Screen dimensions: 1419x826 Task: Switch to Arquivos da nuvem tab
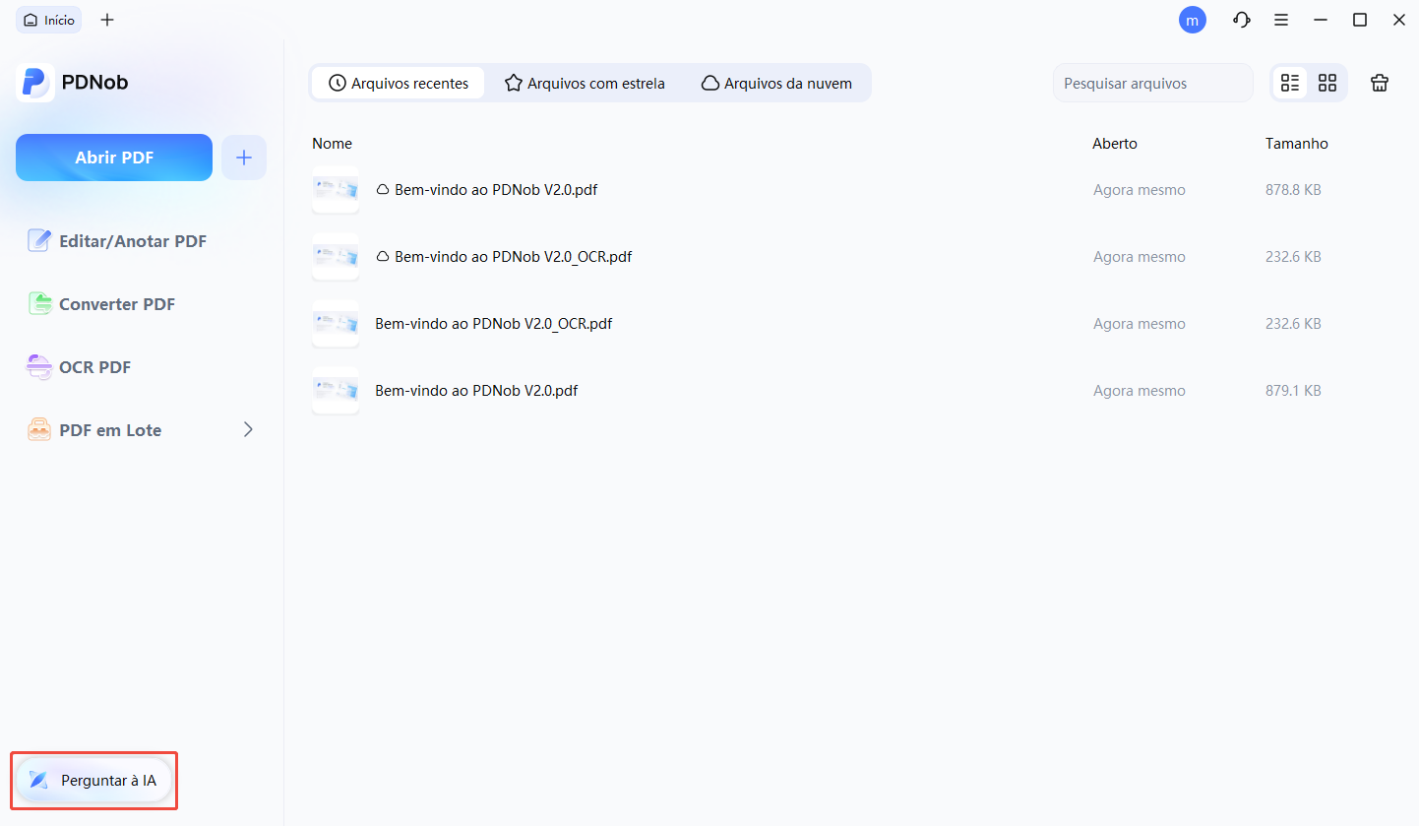point(776,84)
